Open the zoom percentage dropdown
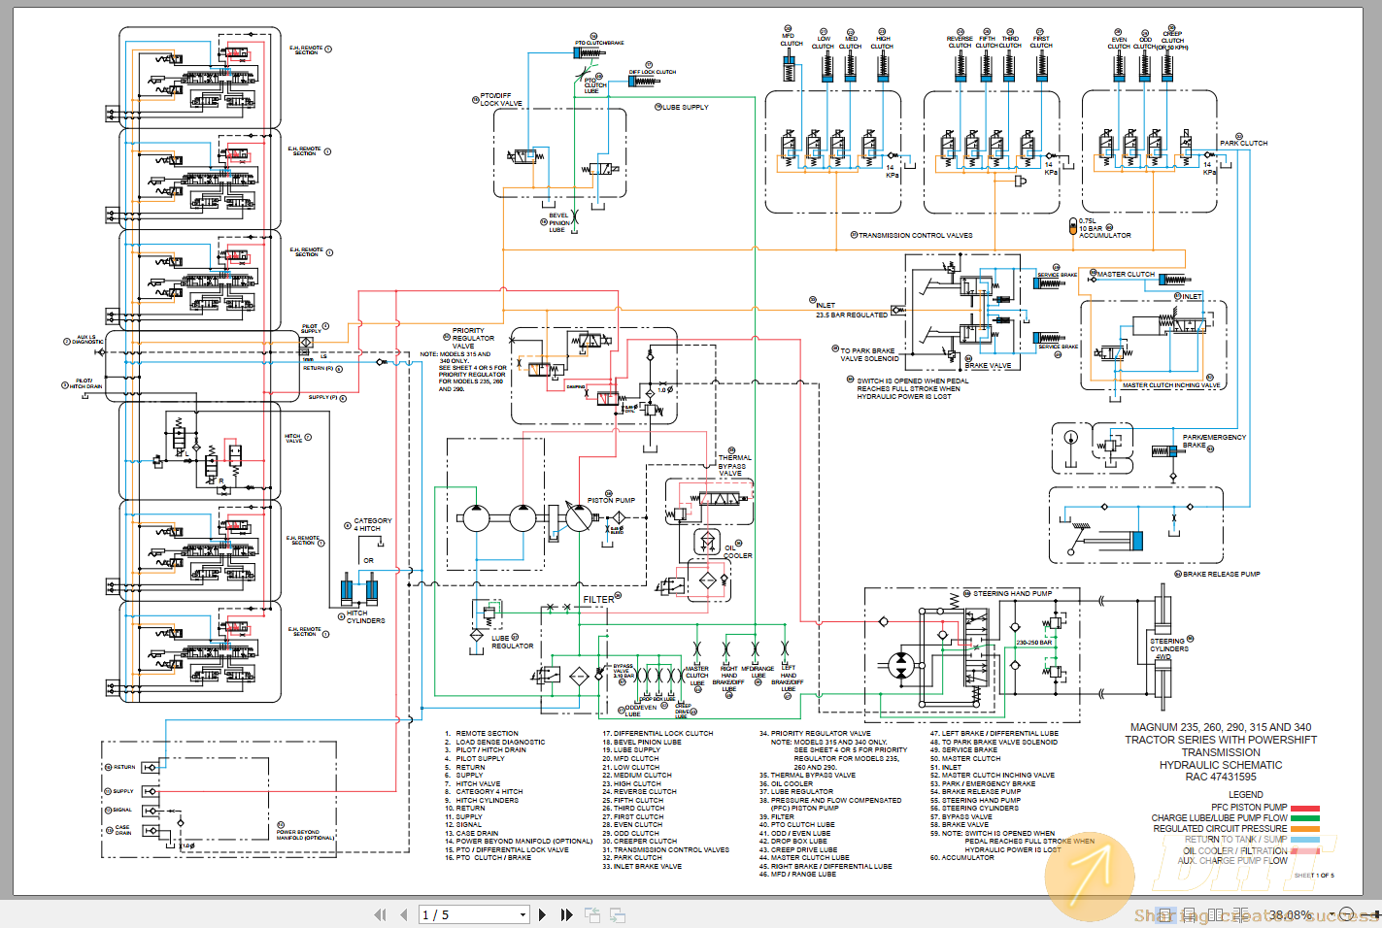Screen dimensions: 1382x928 pyautogui.click(x=1330, y=913)
